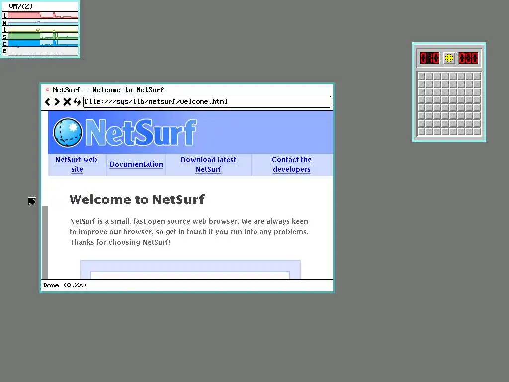Reload page with the refresh icon
This screenshot has height=382, width=509.
pyautogui.click(x=77, y=102)
